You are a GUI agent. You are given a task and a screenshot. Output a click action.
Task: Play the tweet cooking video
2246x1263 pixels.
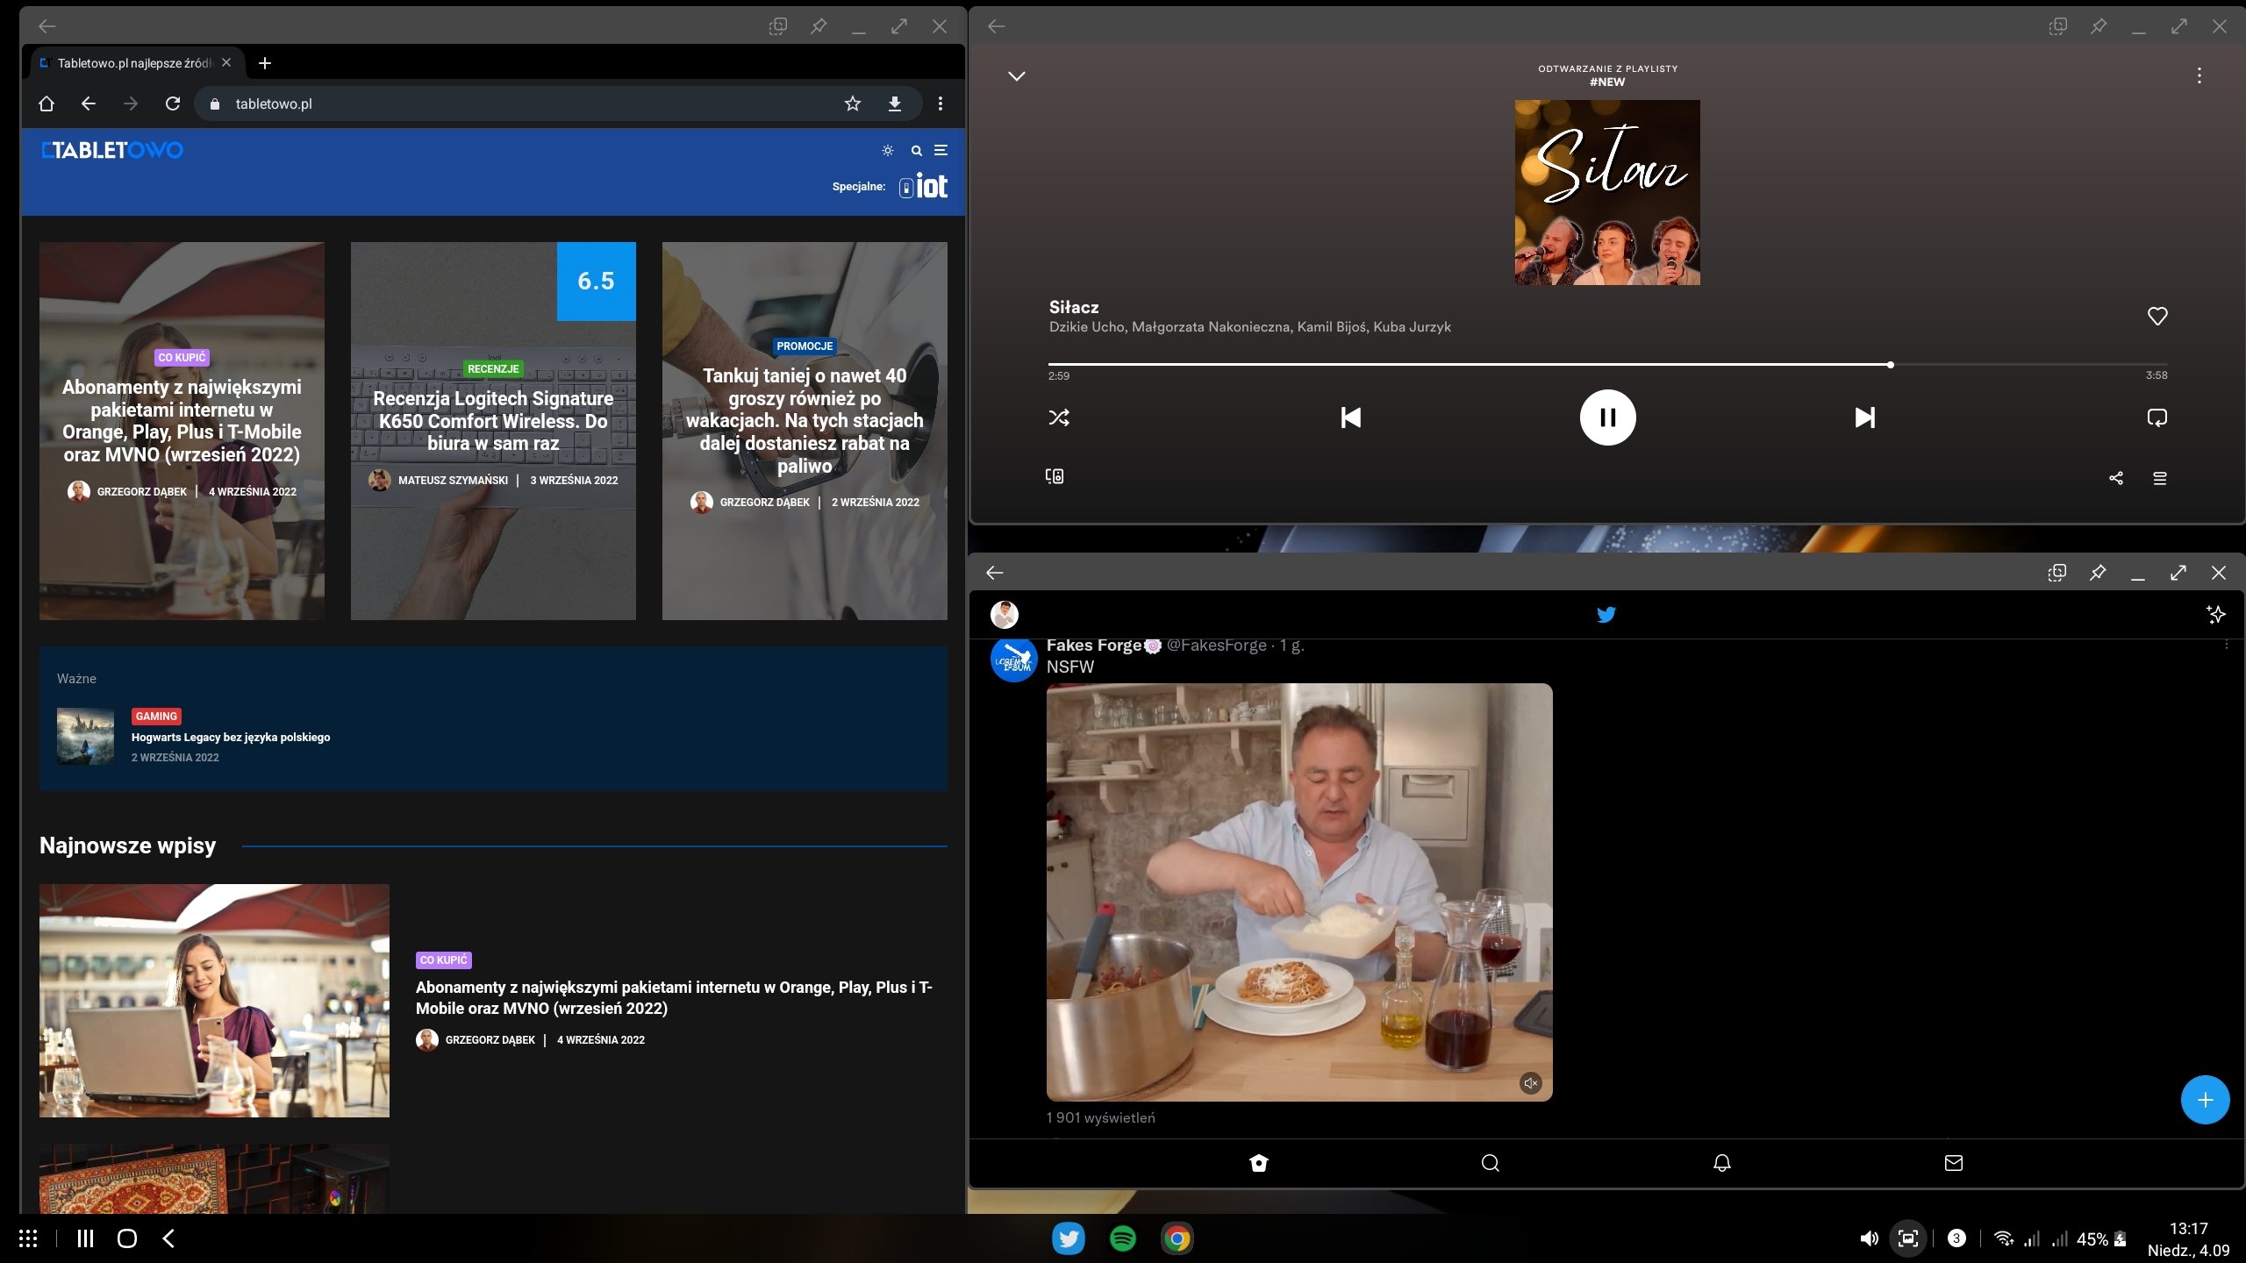tap(1299, 892)
